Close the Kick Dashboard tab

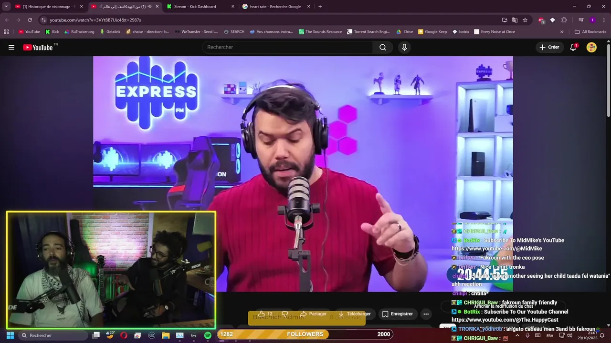(x=233, y=7)
